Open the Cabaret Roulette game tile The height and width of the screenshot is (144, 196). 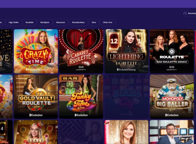(x=81, y=51)
